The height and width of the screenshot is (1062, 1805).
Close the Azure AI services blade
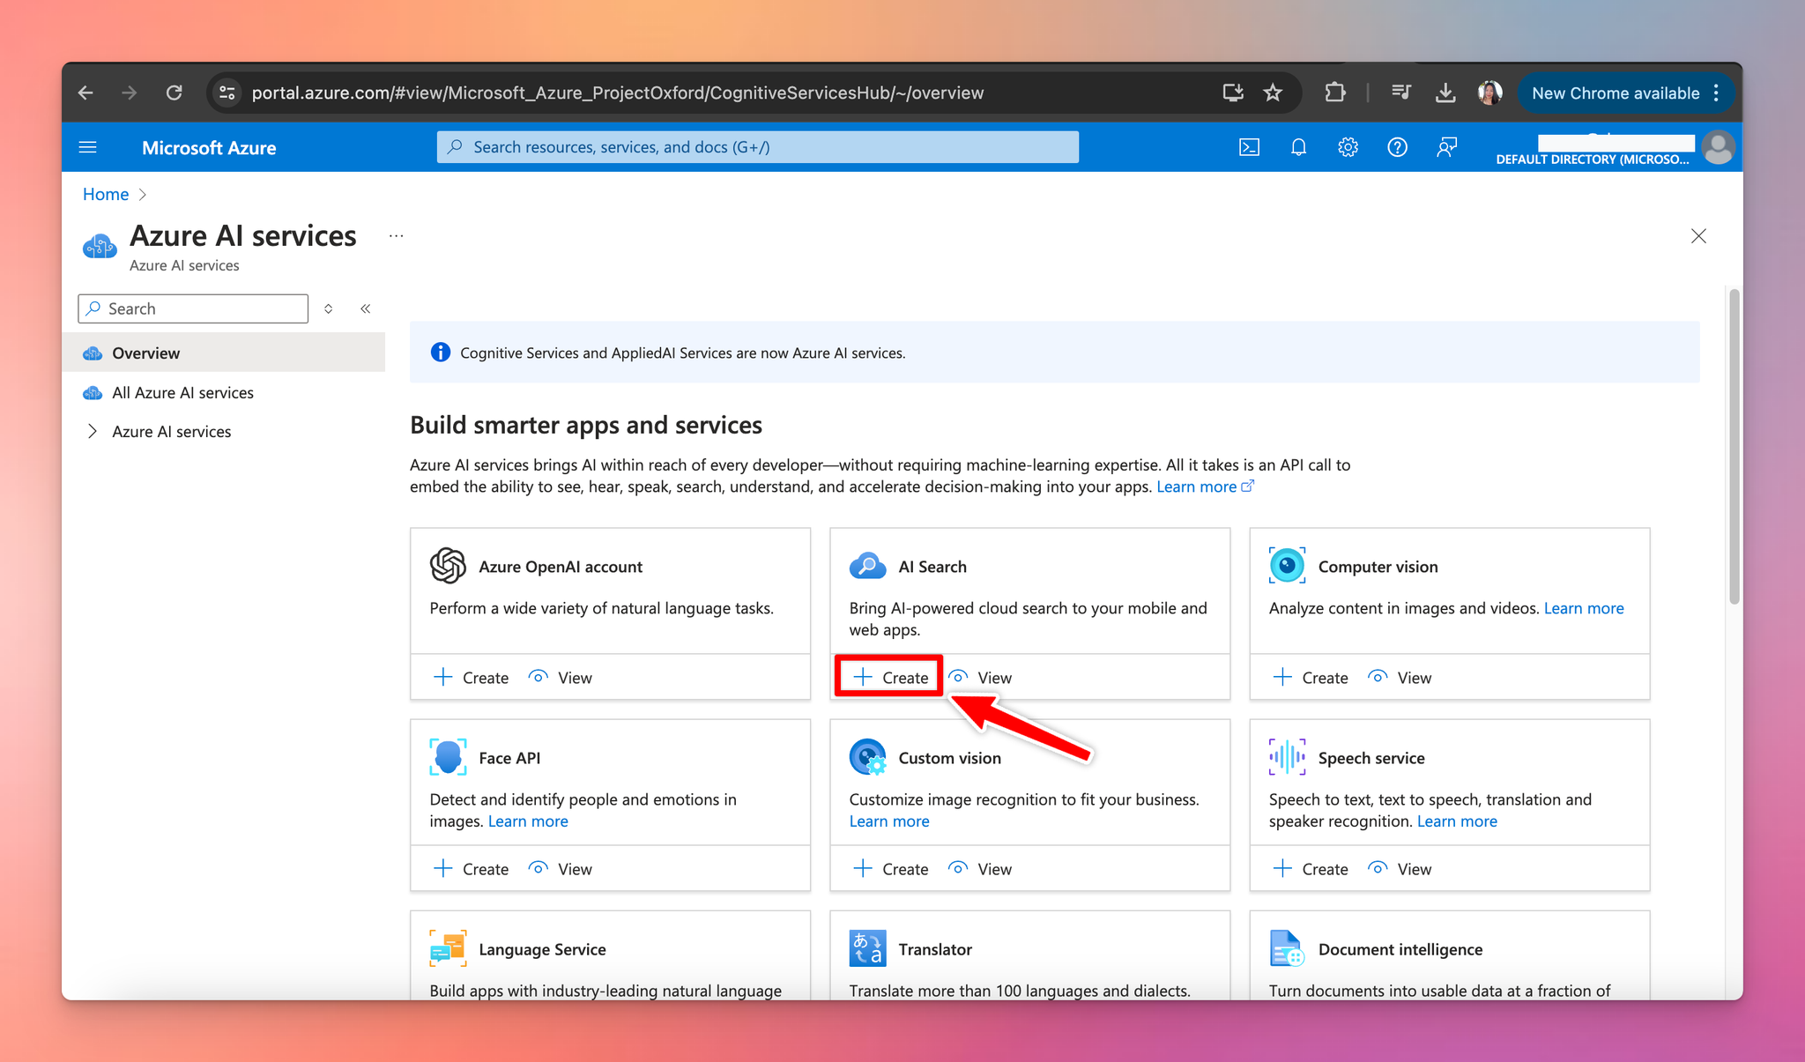click(1698, 236)
